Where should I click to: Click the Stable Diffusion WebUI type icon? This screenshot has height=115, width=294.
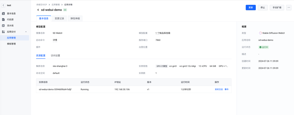pyautogui.click(x=260, y=33)
